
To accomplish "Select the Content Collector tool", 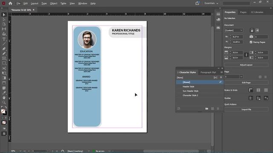I will (4, 34).
